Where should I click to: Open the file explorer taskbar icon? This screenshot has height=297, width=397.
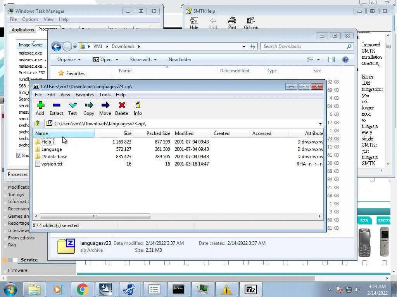pyautogui.click(x=34, y=289)
